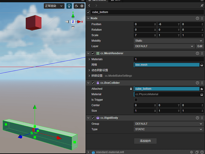
Task: Click the green Y axis gizmo cone
Action: coord(73,15)
